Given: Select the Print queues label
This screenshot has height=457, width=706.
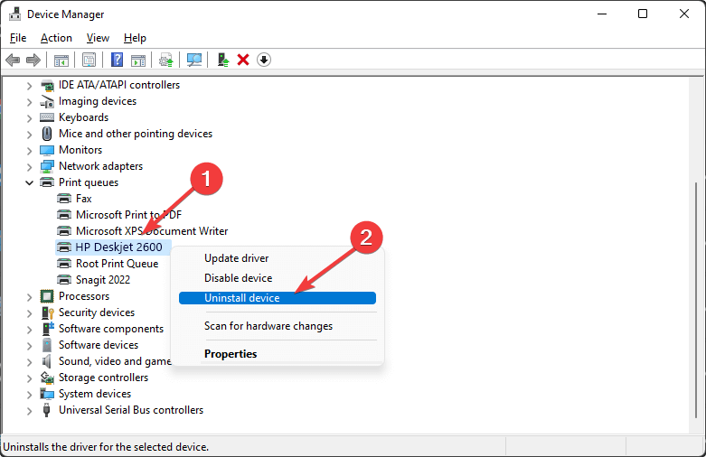Looking at the screenshot, I should [89, 182].
